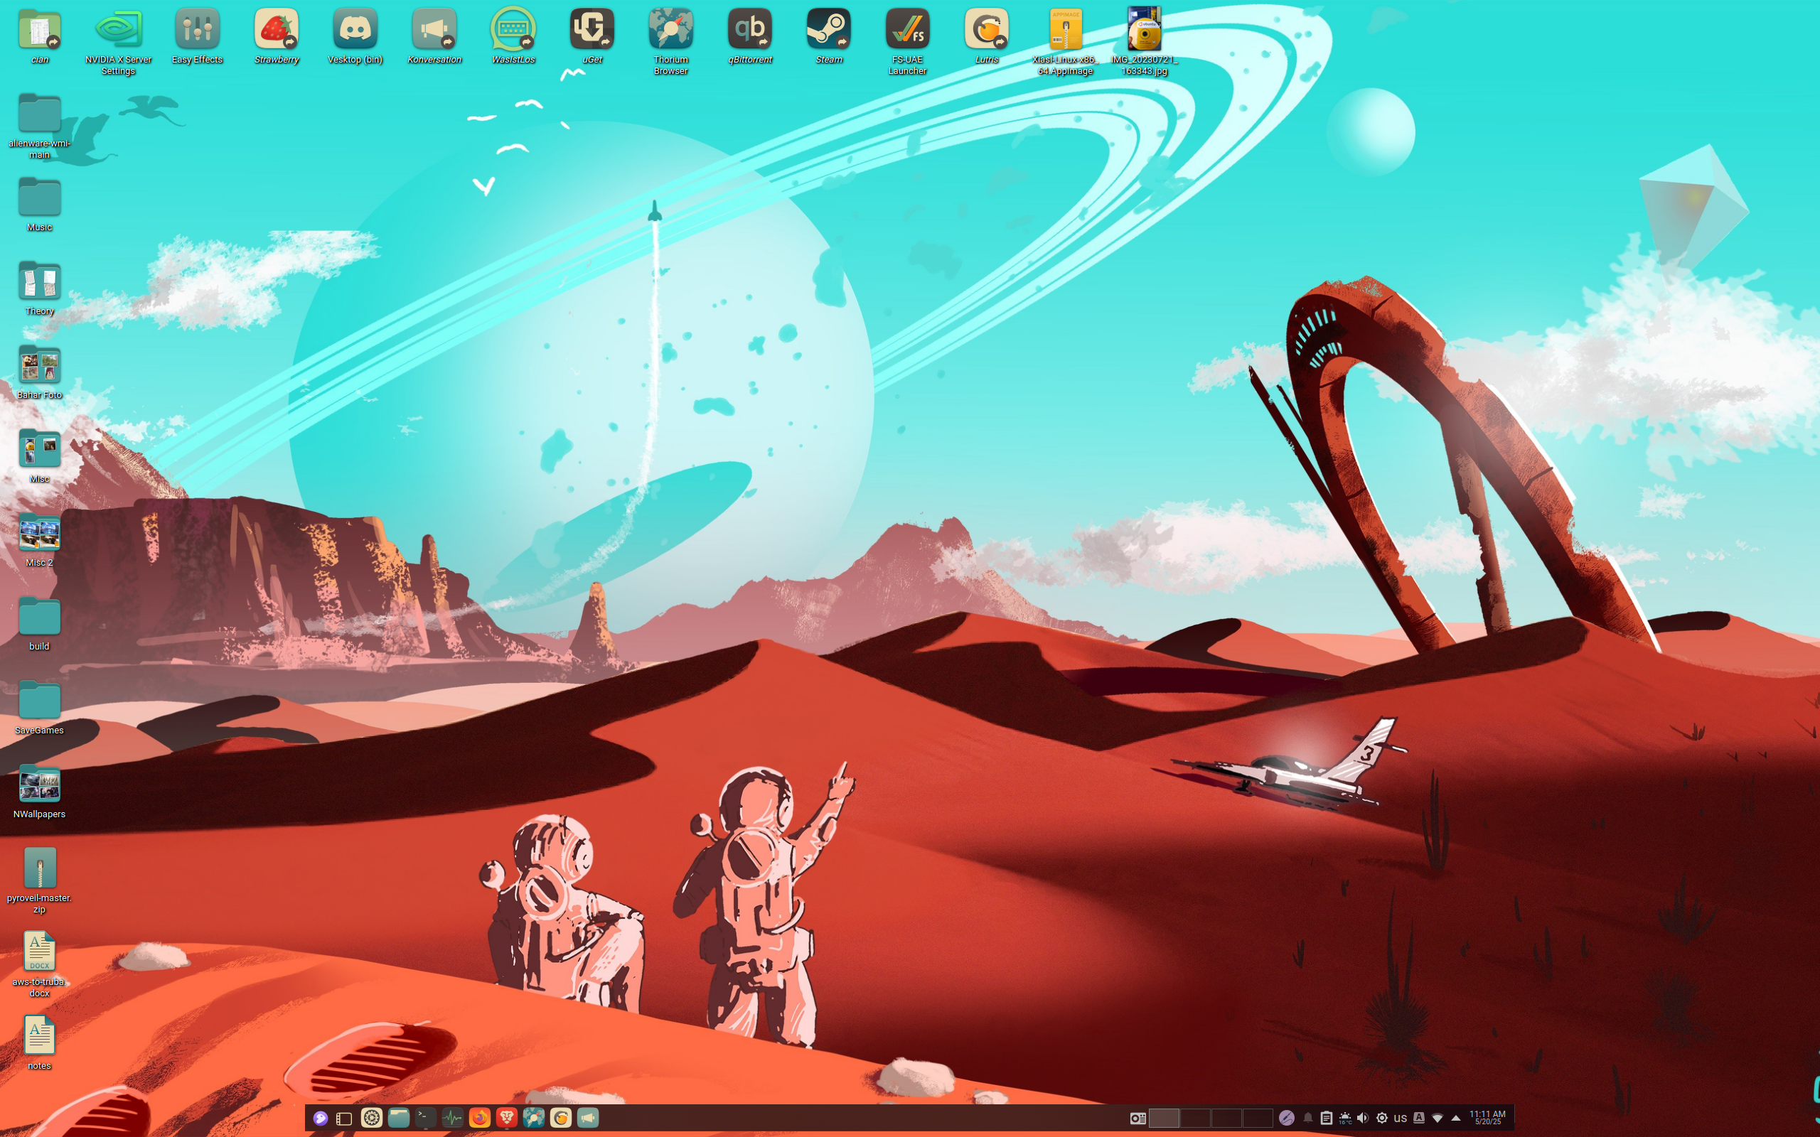
Task: Open the purple audio jack tray icon
Action: pos(1287,1119)
